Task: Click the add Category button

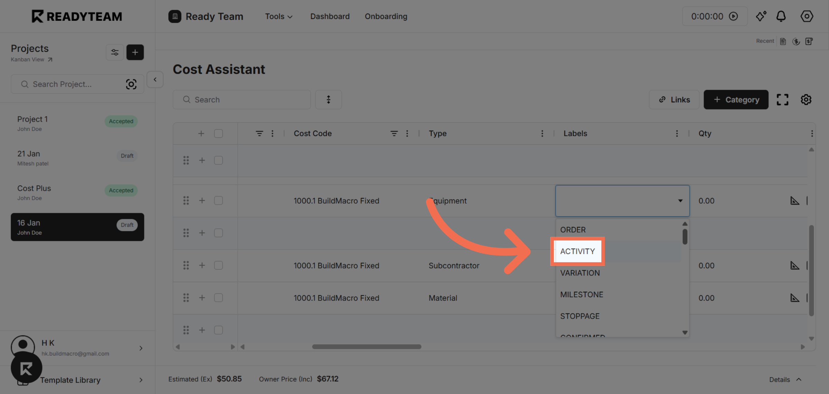Action: [x=736, y=100]
